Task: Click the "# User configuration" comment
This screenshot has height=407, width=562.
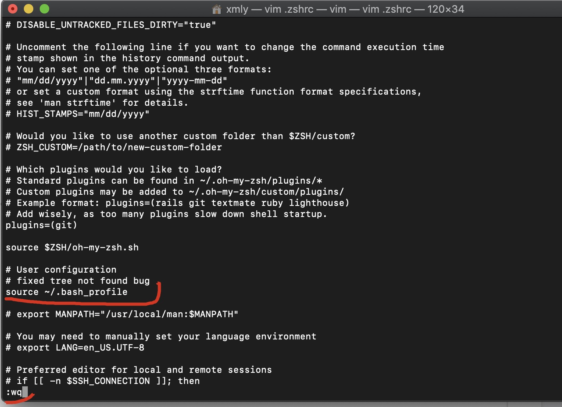Action: pos(61,270)
